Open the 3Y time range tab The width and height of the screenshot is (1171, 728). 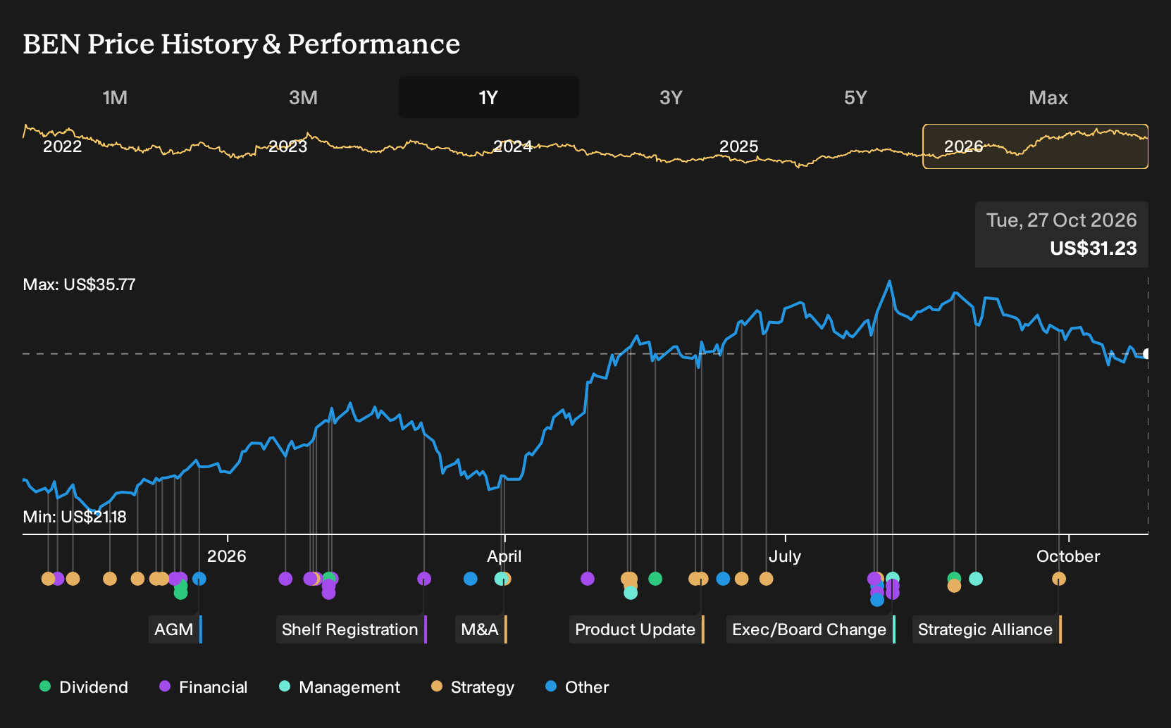[671, 98]
